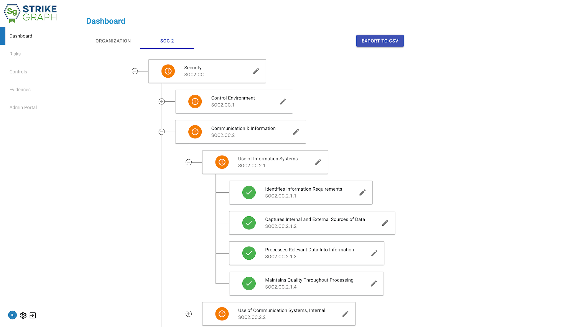
Task: Expand Use of Communication Systems, Internal
Action: pos(189,314)
